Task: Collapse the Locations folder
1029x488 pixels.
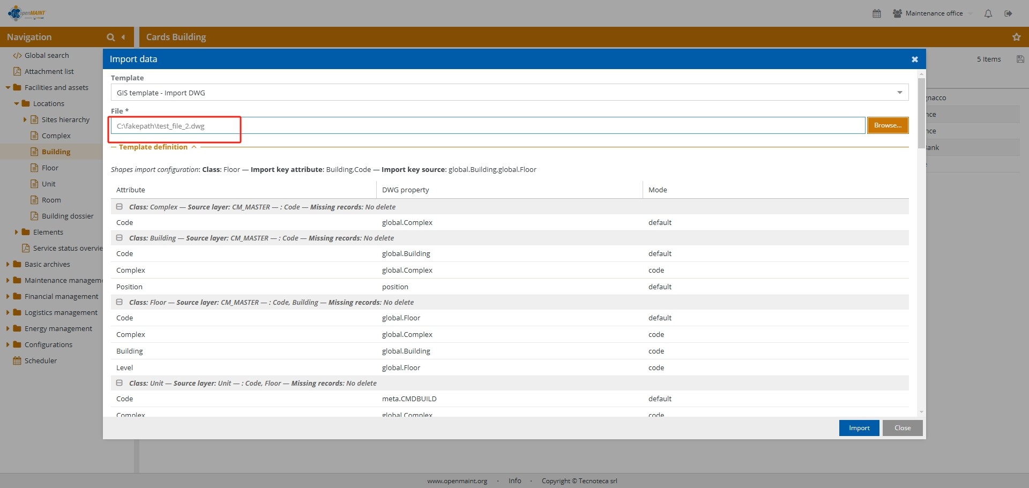Action: [17, 103]
